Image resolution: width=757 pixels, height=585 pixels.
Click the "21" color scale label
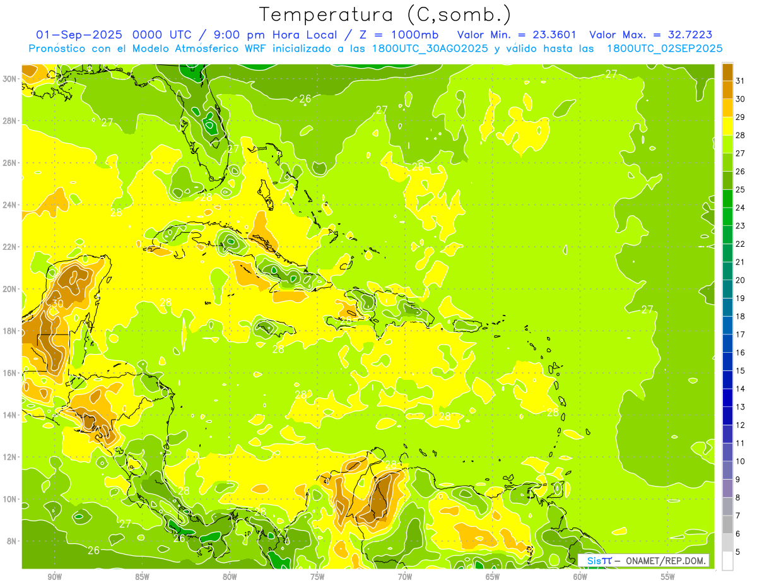[741, 262]
